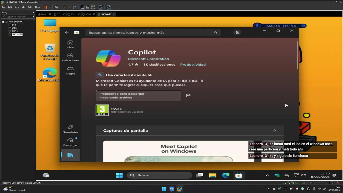
Task: Pause the virtual machine in VMware toolbar
Action: [x=46, y=7]
